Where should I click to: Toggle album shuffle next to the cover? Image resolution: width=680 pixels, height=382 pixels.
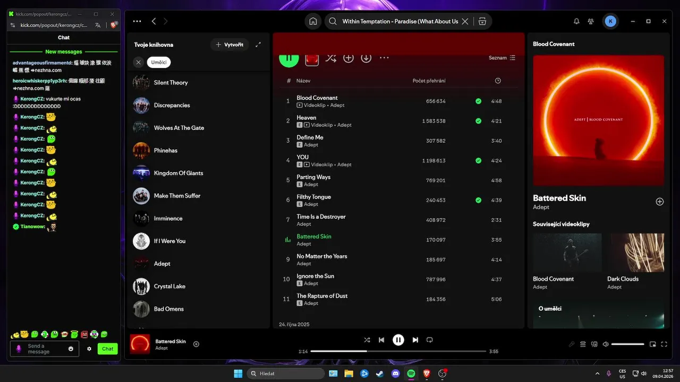coord(330,58)
